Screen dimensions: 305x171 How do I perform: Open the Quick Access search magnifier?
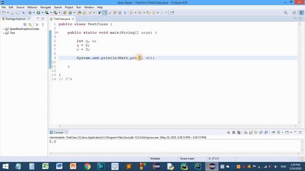[x=286, y=13]
